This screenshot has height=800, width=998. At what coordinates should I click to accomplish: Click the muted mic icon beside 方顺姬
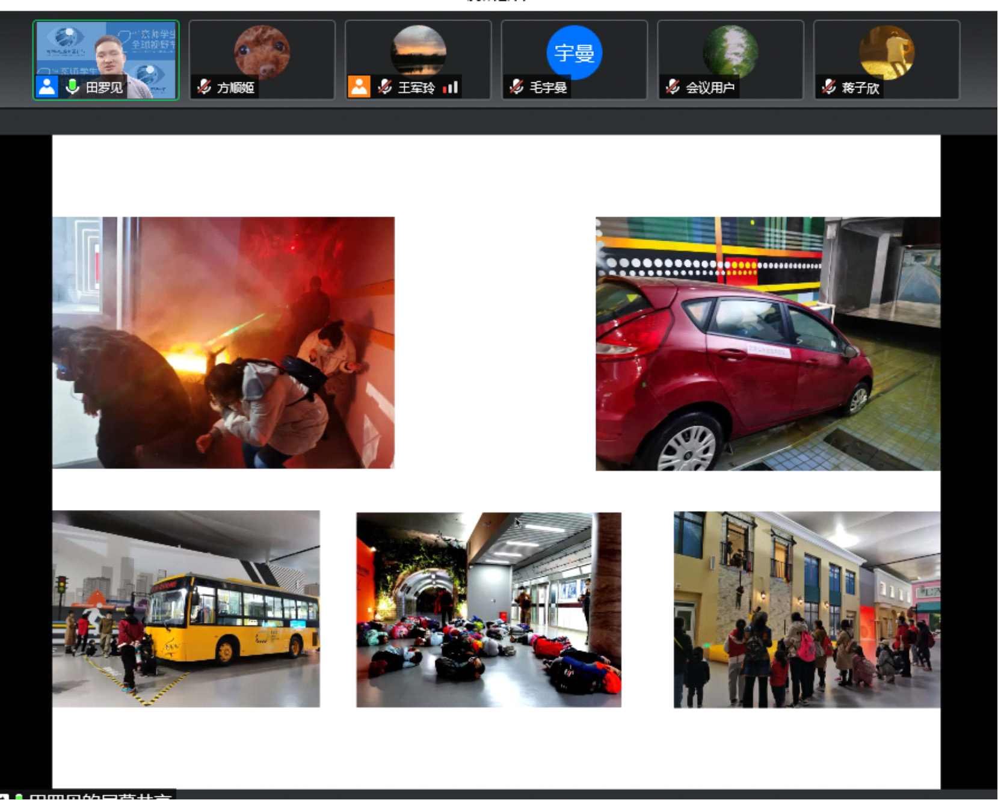point(204,87)
